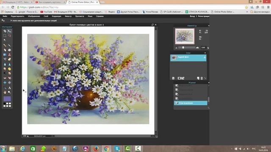Image resolution: width=271 pixels, height=152 pixels.
Task: Open the purple main color swatch
Action: click(7, 99)
